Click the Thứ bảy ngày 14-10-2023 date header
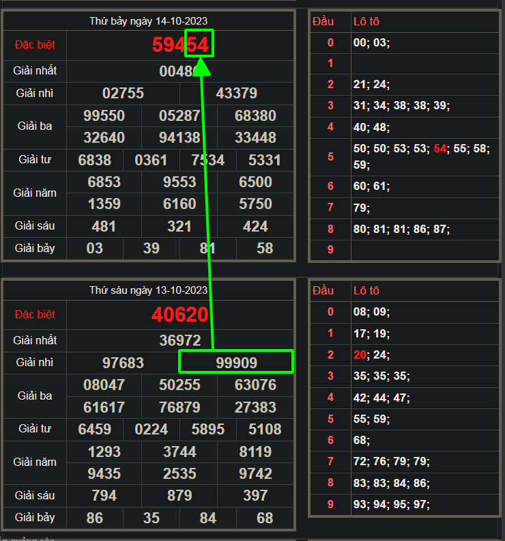Image resolution: width=505 pixels, height=541 pixels. click(149, 21)
